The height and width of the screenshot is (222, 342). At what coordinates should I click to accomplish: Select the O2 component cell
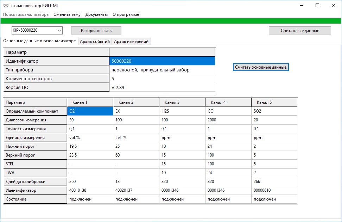[x=90, y=111]
